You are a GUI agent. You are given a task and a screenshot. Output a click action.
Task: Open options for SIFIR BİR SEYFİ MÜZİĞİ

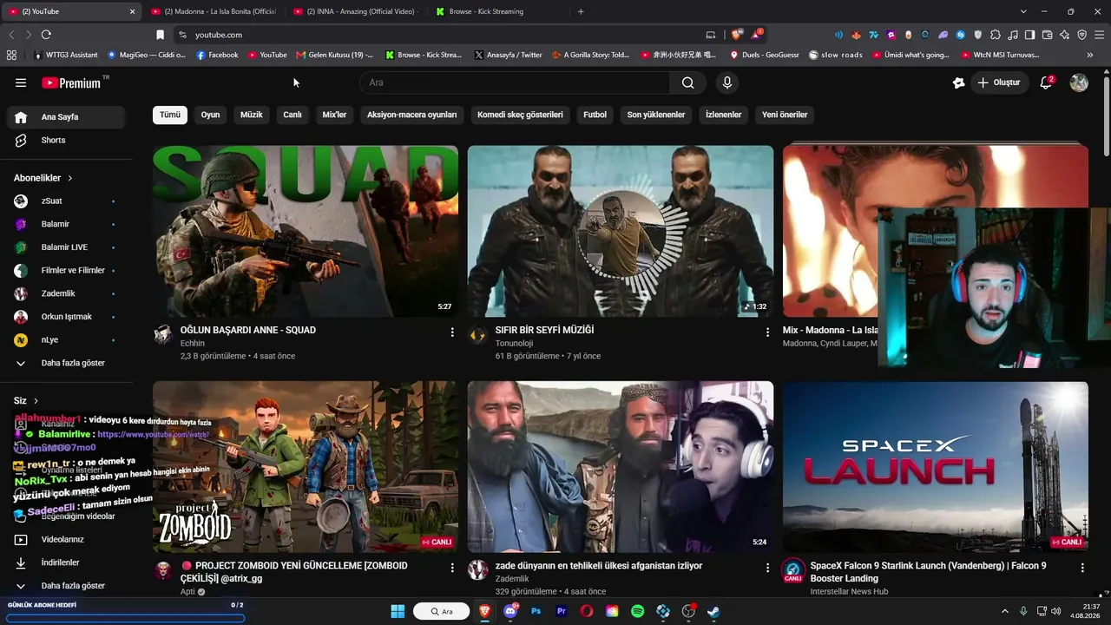[x=767, y=332]
